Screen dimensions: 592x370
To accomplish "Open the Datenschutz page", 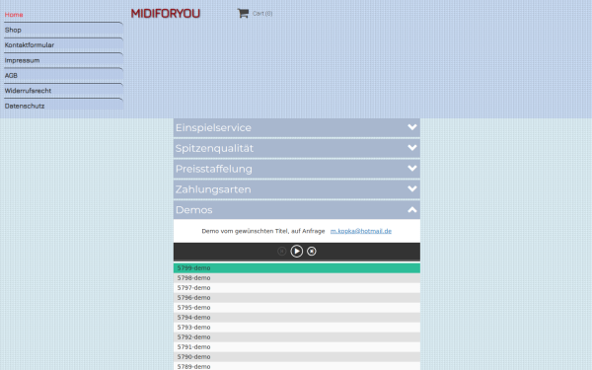I will tap(25, 107).
